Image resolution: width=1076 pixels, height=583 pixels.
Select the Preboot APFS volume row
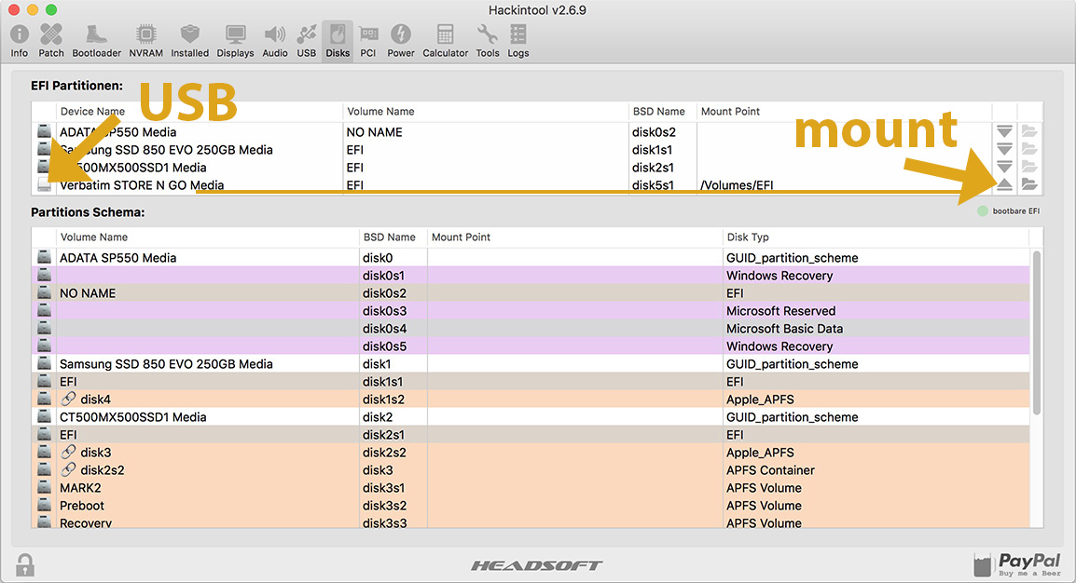(x=531, y=506)
